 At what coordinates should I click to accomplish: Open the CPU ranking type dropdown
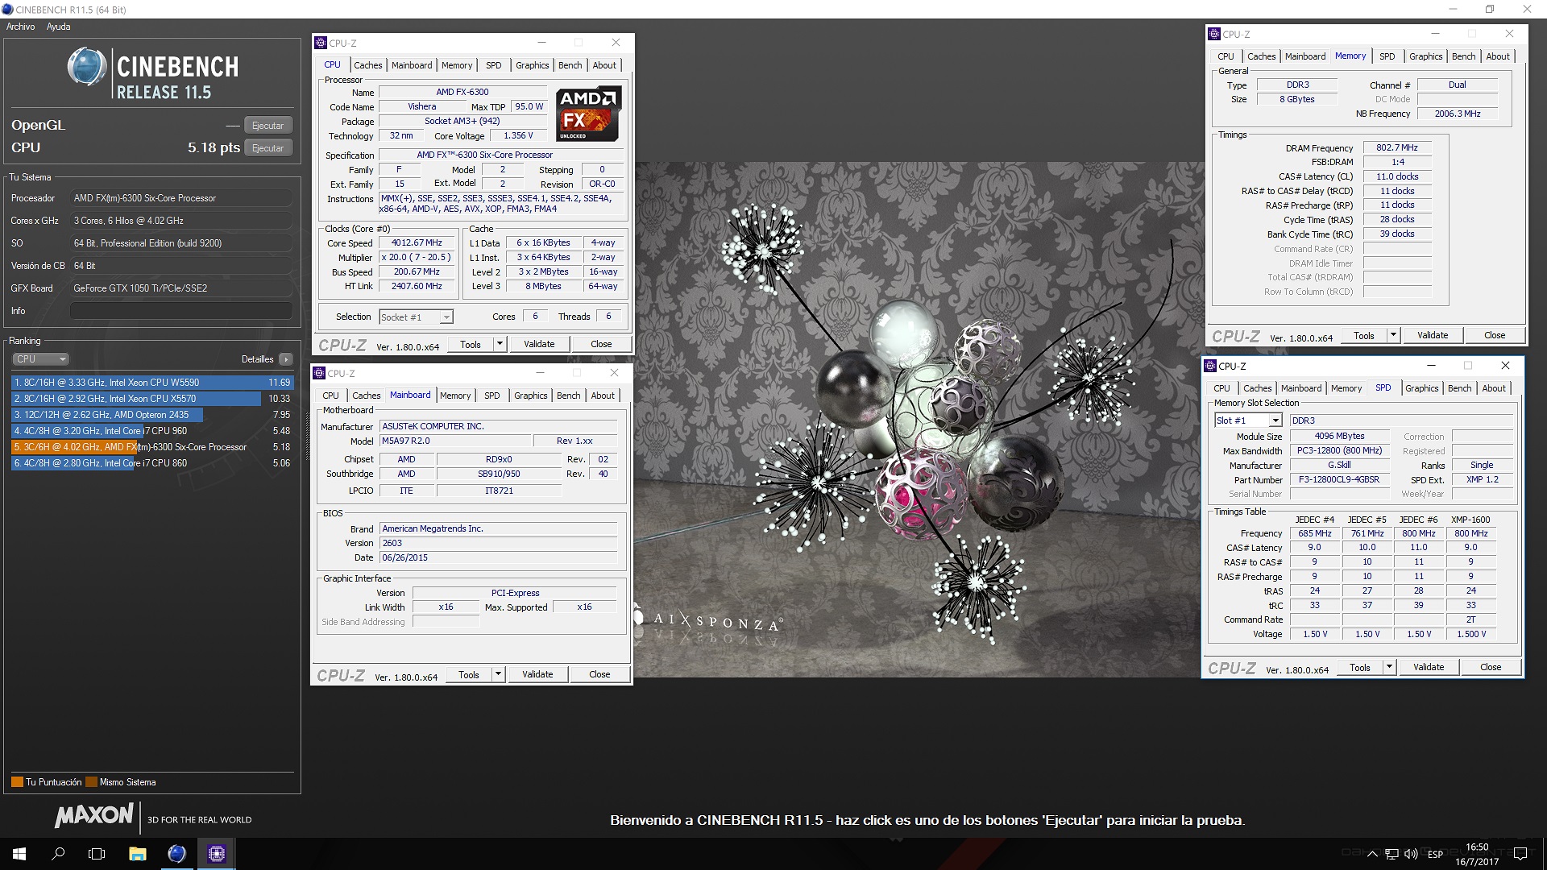[x=40, y=359]
